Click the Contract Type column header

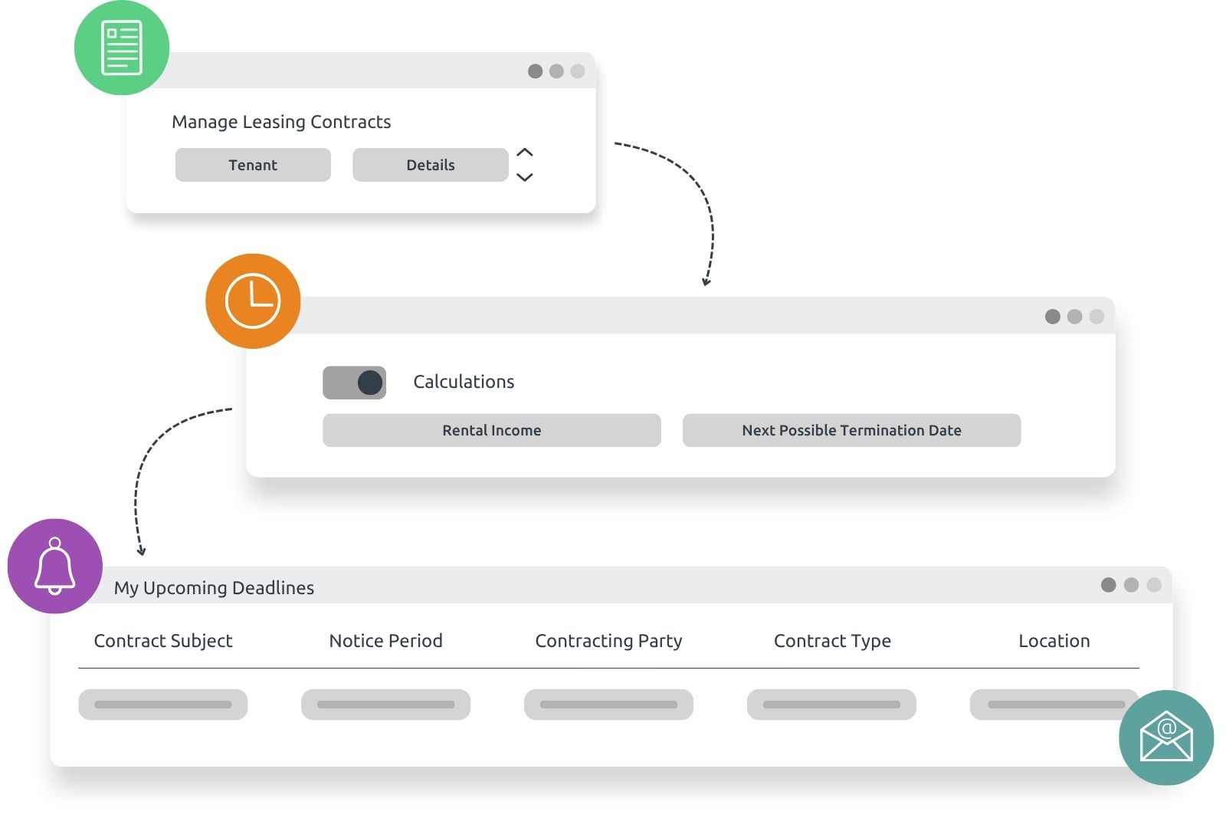click(831, 641)
